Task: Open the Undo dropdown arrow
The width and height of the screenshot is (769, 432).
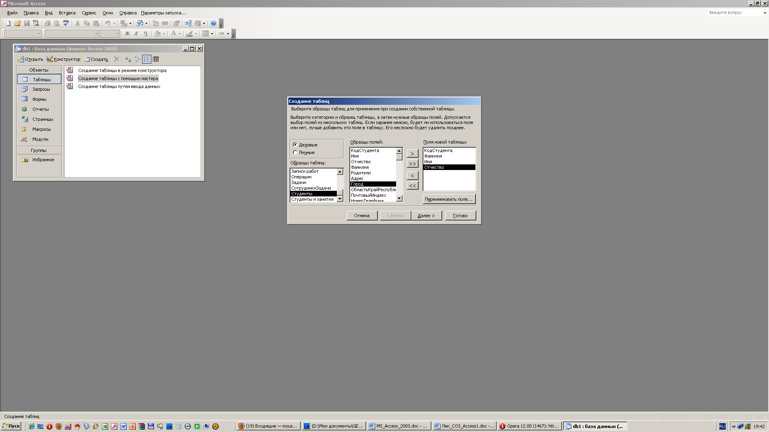Action: click(114, 23)
